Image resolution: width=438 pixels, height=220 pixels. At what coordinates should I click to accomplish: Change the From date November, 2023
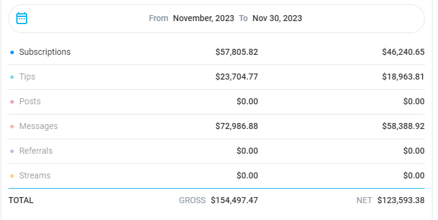[x=204, y=19]
